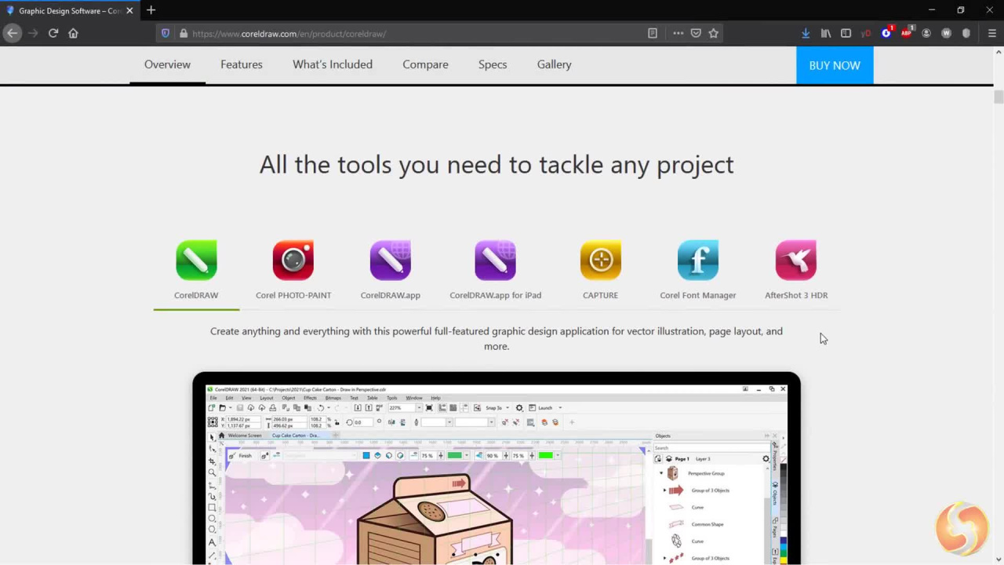Save this page to Pocket
Image resolution: width=1004 pixels, height=565 pixels.
(x=696, y=34)
